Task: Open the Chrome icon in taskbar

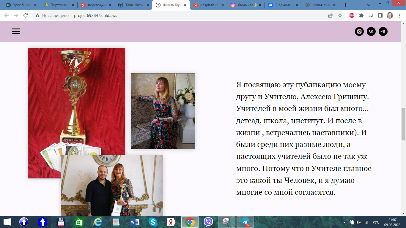Action: click(x=190, y=222)
